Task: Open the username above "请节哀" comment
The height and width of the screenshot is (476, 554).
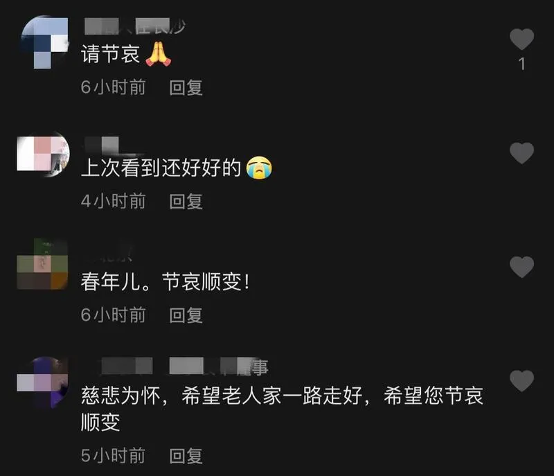Action: pyautogui.click(x=134, y=26)
